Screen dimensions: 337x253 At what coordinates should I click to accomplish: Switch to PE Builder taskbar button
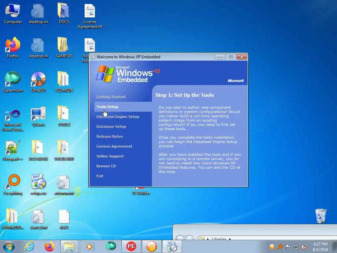(131, 246)
